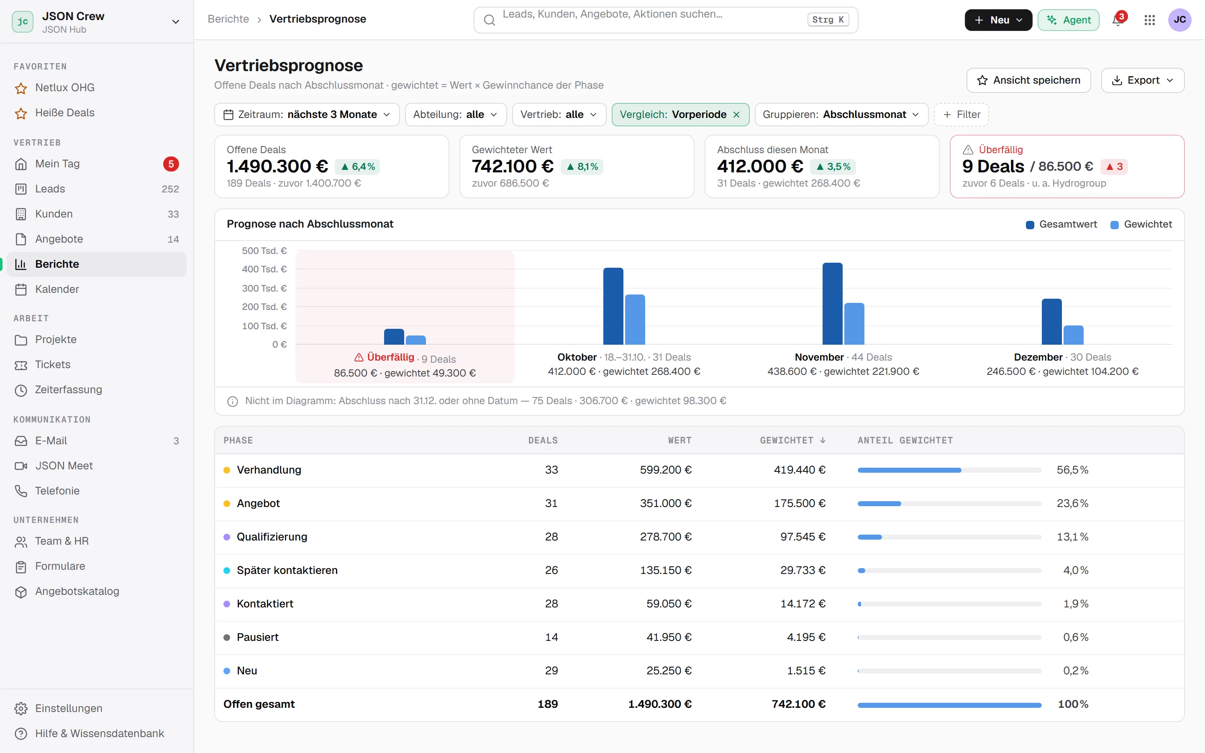Remove the Vergleich Vorperiode filter
1205x753 pixels.
pos(736,115)
